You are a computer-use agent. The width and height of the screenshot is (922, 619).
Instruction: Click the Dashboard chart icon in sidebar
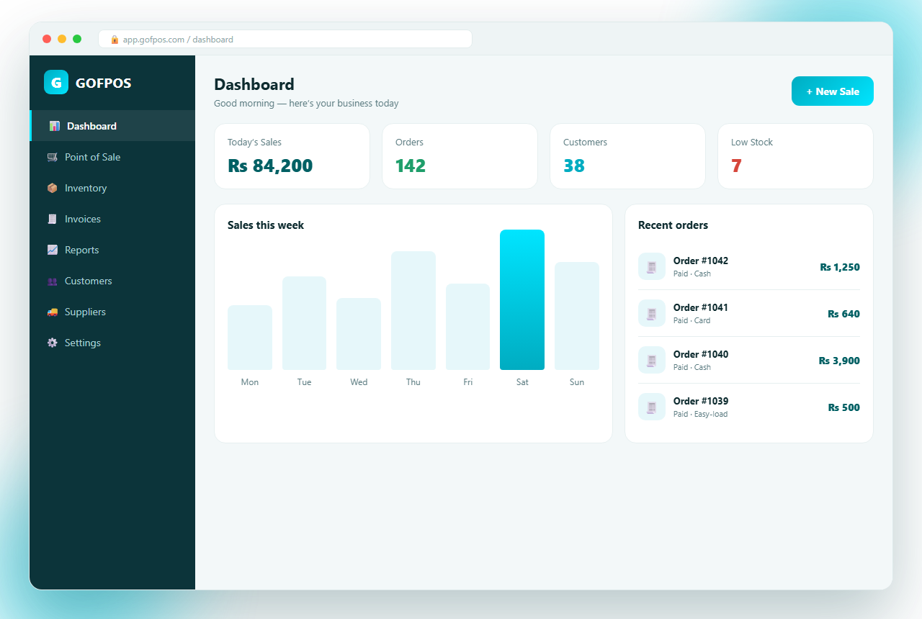point(55,126)
